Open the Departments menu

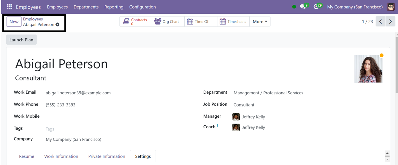pos(86,7)
